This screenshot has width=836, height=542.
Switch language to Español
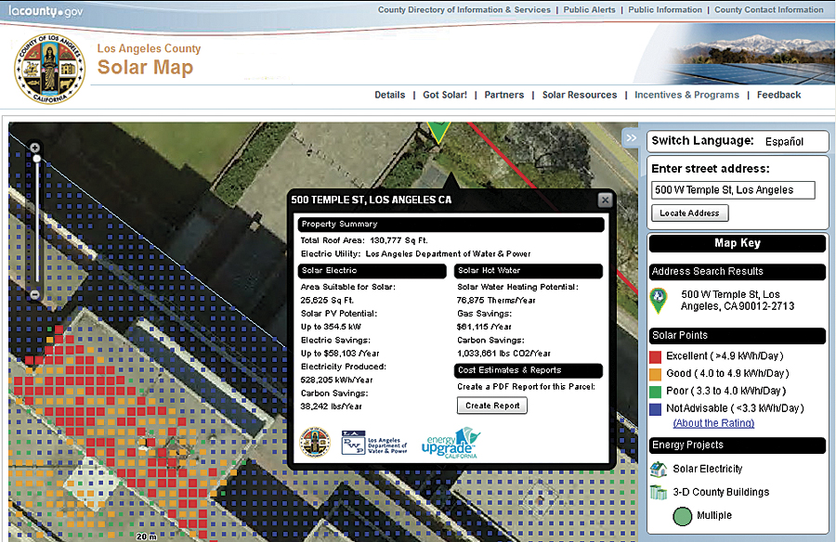784,142
